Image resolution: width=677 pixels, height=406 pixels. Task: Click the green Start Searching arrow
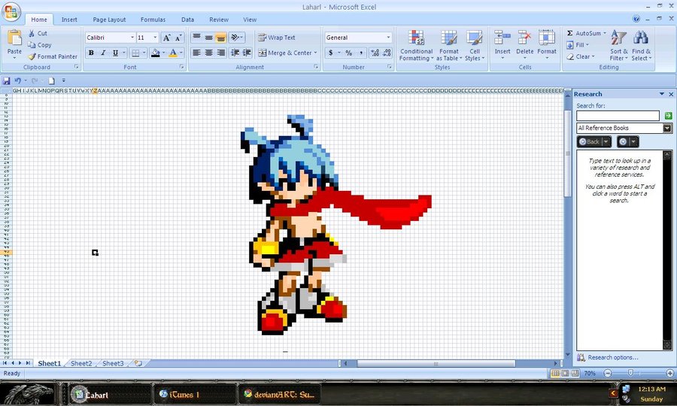[x=668, y=116]
